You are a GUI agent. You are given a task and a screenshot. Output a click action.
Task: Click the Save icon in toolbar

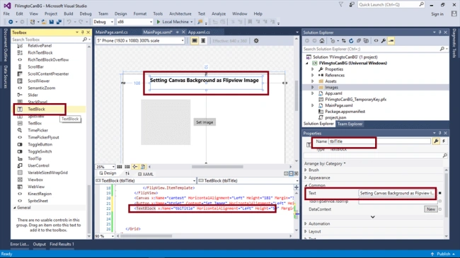[x=52, y=22]
